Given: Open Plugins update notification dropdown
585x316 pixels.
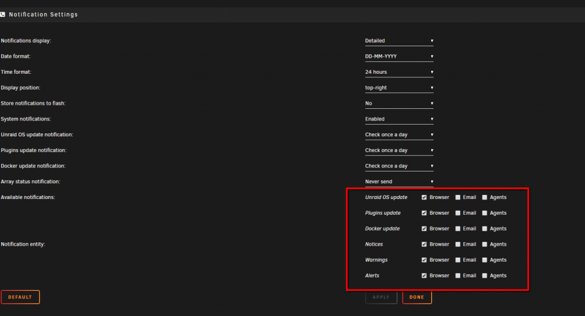Looking at the screenshot, I should tap(399, 150).
